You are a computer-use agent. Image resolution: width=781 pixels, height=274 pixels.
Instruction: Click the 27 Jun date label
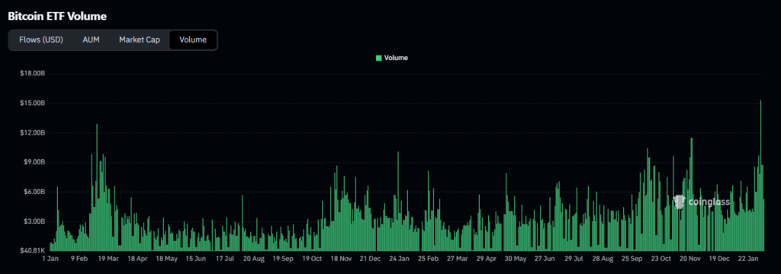coord(545,259)
